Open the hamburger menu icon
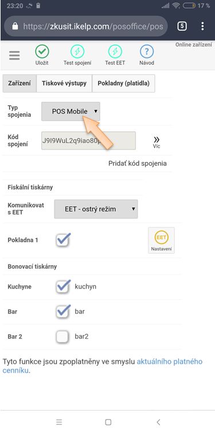The height and width of the screenshot is (433, 215). click(x=14, y=56)
